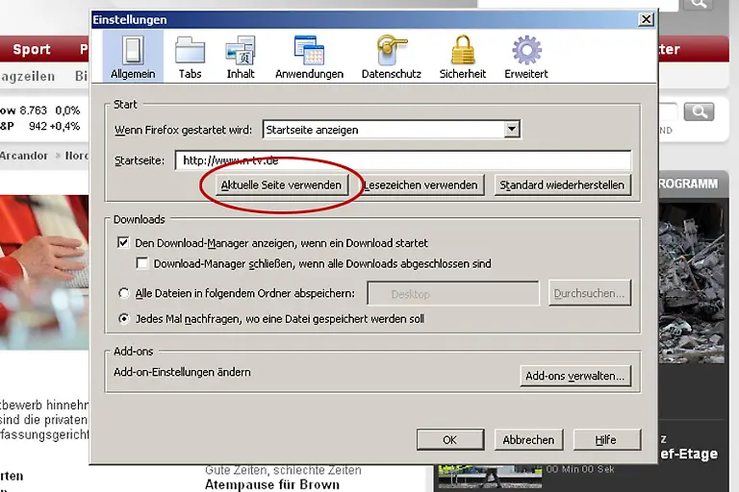Toggle 'Den Download-Manager anzeigen' checkbox
The image size is (739, 492).
(x=123, y=243)
